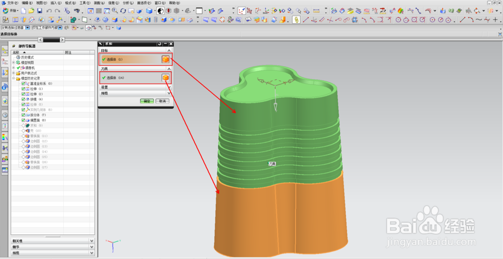
Task: Collapse the 模型历史记录 tree node
Action: 14,78
